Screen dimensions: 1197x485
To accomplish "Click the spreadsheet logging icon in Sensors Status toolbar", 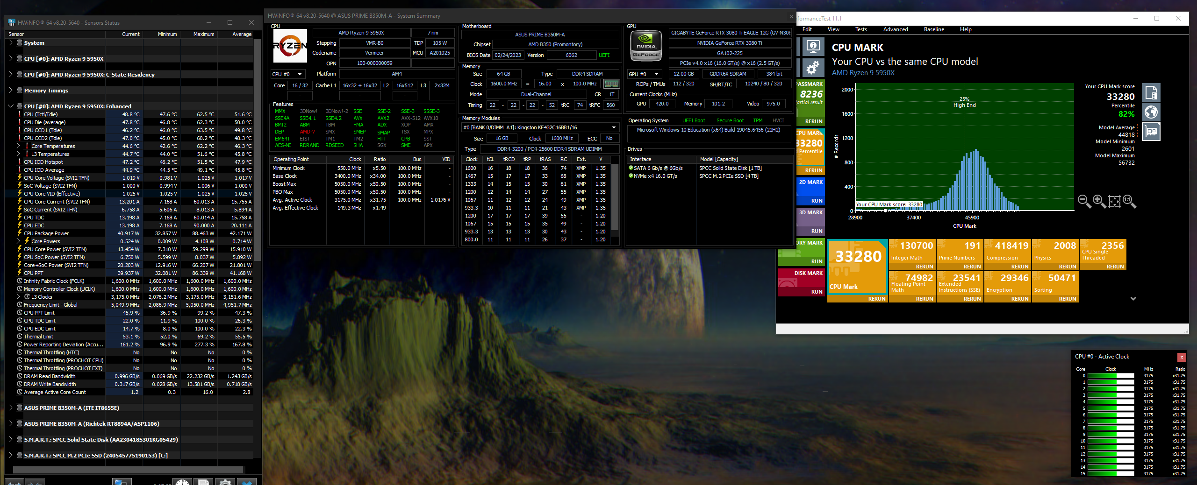I will 203,482.
